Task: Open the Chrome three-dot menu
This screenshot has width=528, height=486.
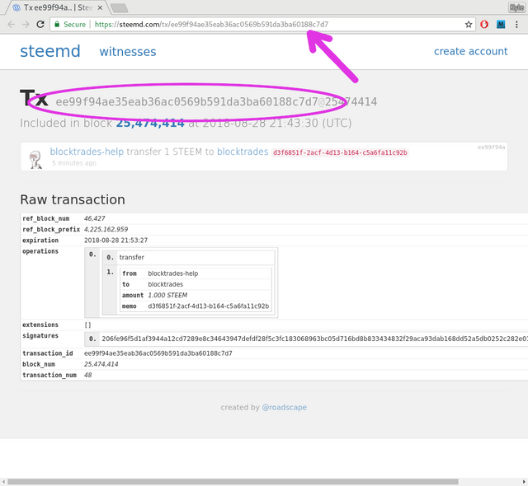Action: (x=516, y=24)
